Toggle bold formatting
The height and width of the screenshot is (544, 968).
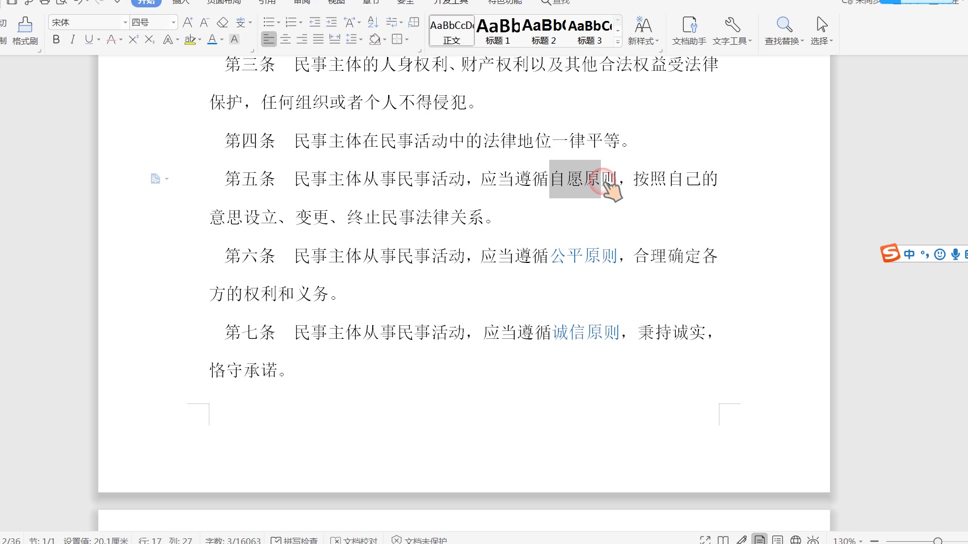coord(56,39)
